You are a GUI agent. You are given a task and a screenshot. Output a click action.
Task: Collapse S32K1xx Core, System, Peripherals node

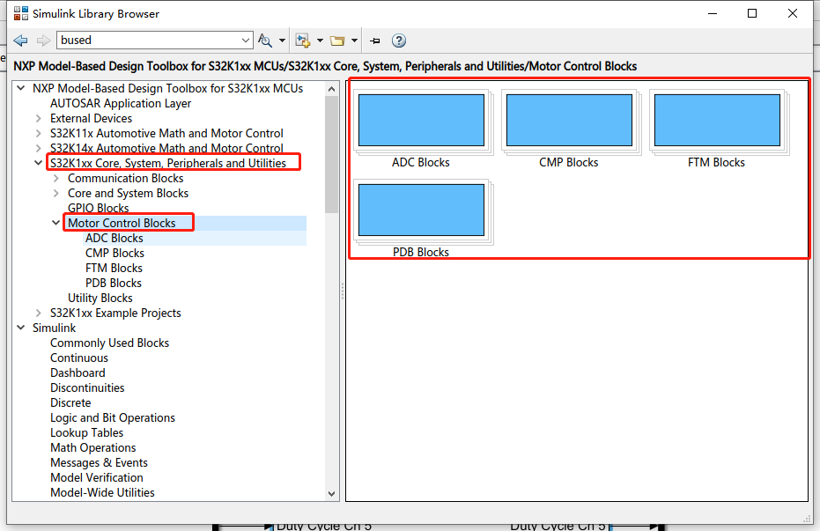(x=38, y=163)
